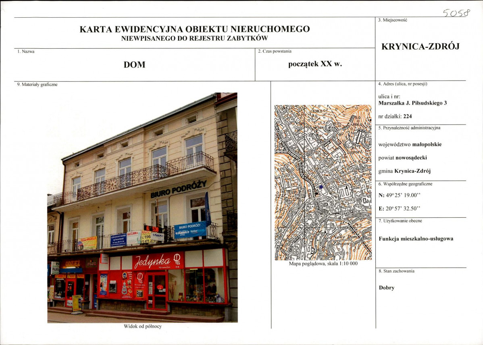Select the name field value DOM
This screenshot has height=345, width=483.
click(134, 64)
